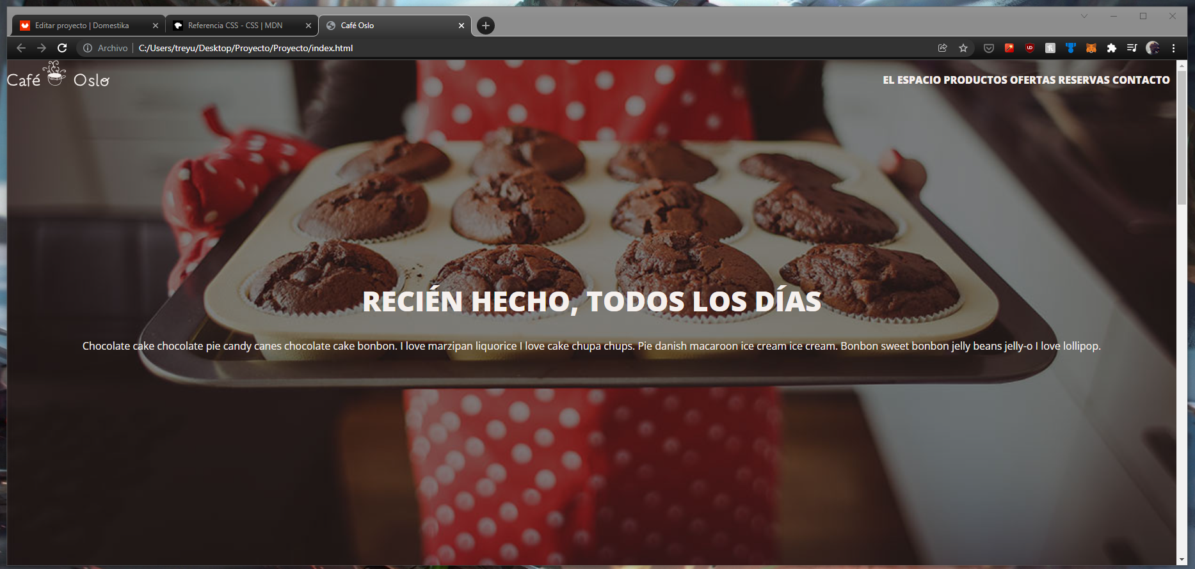The width and height of the screenshot is (1195, 569).
Task: Switch to Referencia CSS MDN tab
Action: tap(242, 26)
